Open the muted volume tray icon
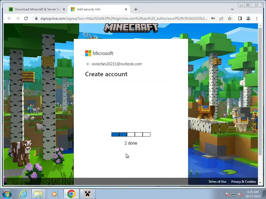This screenshot has width=266, height=199. [x=240, y=194]
